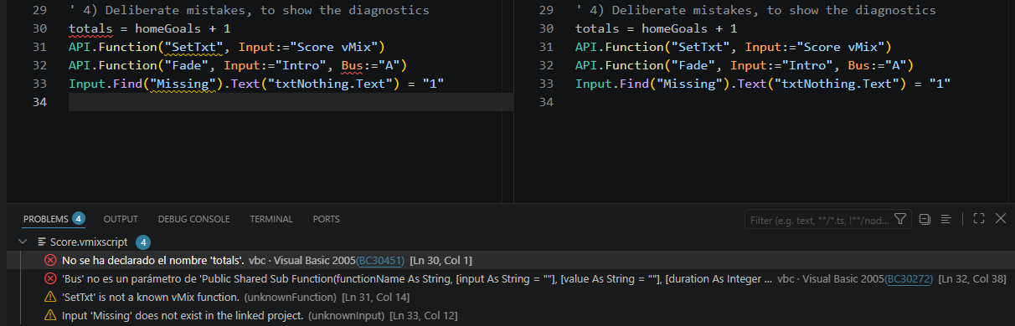
Task: Click the problems count badge on Score.vmixscript
Action: coord(143,242)
